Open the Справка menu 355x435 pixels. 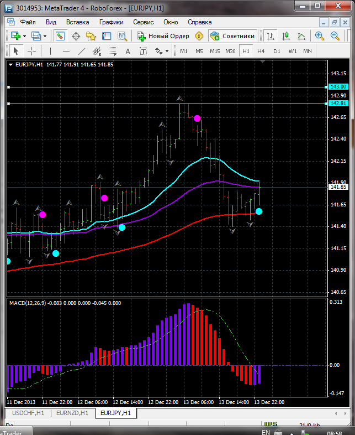(x=200, y=22)
